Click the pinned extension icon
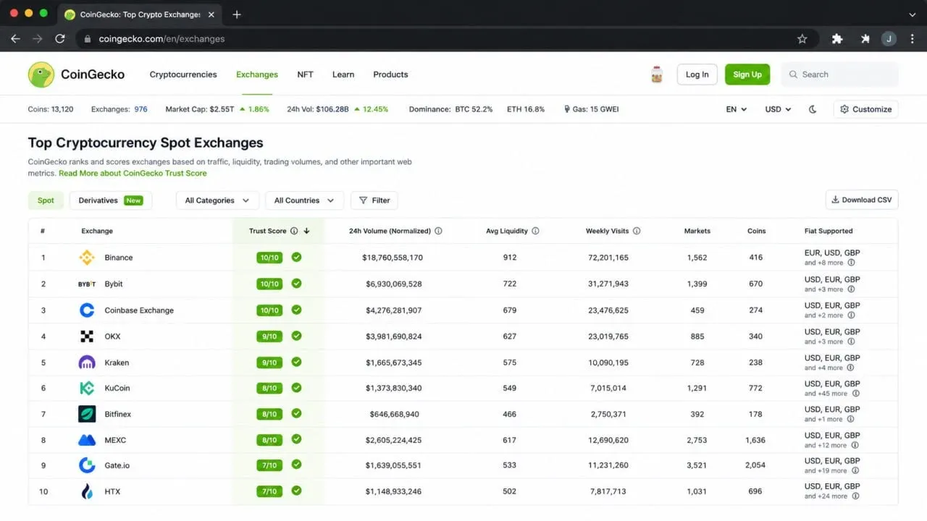 coord(865,39)
